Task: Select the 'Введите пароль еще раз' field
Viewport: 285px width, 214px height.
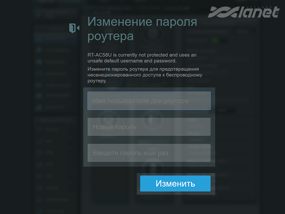Action: click(149, 153)
